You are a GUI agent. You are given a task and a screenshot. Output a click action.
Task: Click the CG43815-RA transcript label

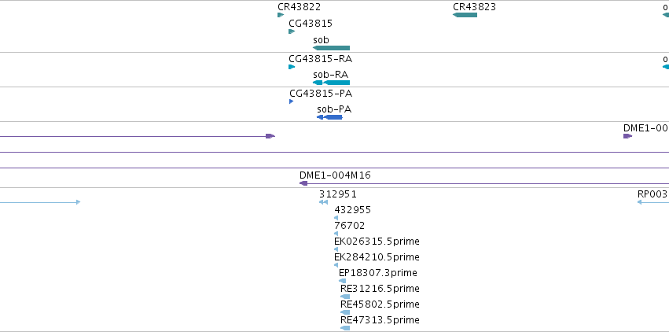(321, 59)
